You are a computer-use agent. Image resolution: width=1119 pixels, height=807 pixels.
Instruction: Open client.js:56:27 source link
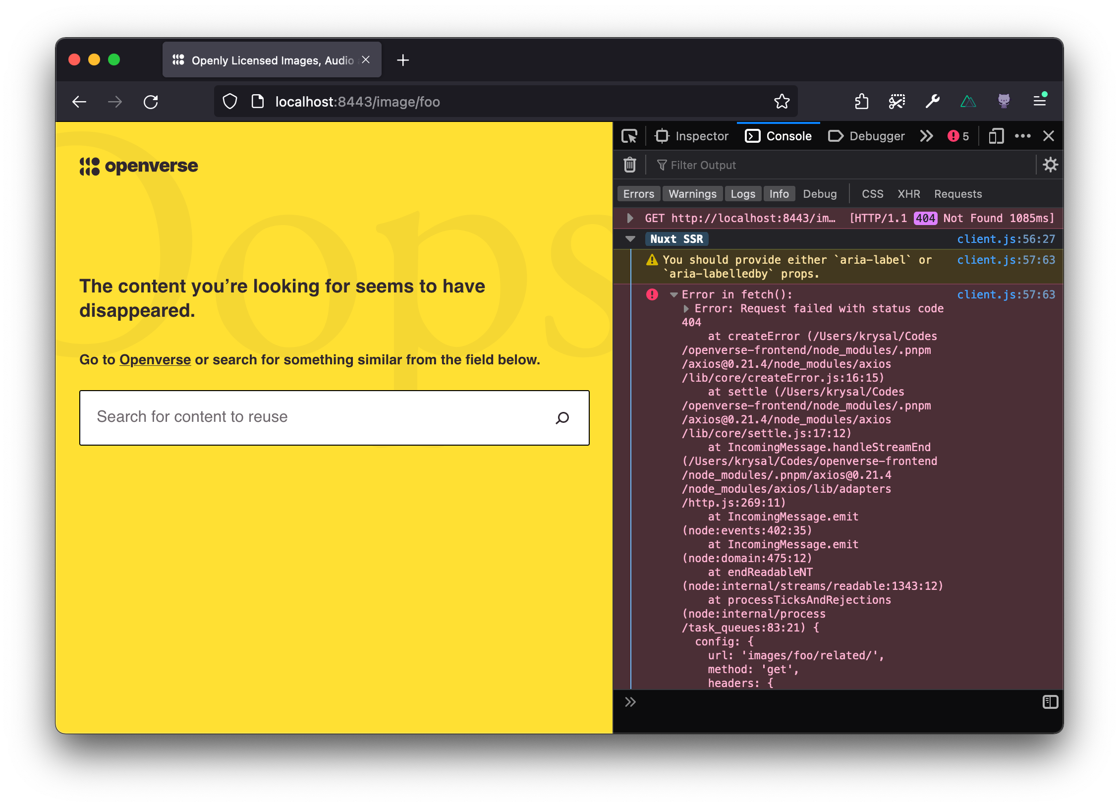1006,239
